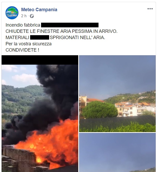157x172 pixels.
Task: Open the three-dot post options menu
Action: tap(150, 9)
